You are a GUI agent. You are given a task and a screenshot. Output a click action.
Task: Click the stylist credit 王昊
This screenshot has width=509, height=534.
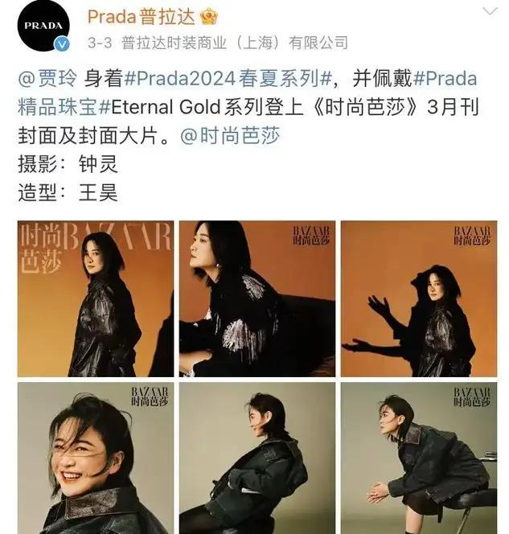point(98,193)
